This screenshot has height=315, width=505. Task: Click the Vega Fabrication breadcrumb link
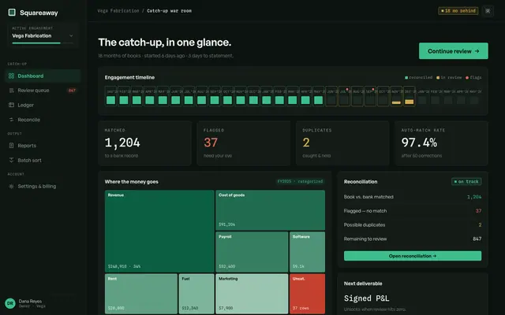pos(118,11)
